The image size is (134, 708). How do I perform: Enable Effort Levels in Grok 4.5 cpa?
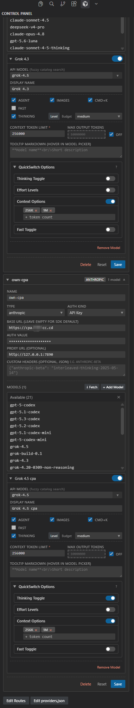[110, 610]
